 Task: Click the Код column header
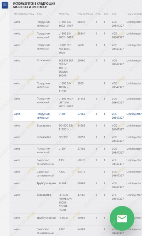114,14
